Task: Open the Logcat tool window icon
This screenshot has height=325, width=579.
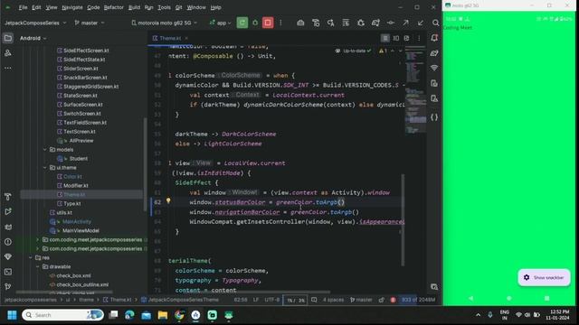Action: pos(8,227)
